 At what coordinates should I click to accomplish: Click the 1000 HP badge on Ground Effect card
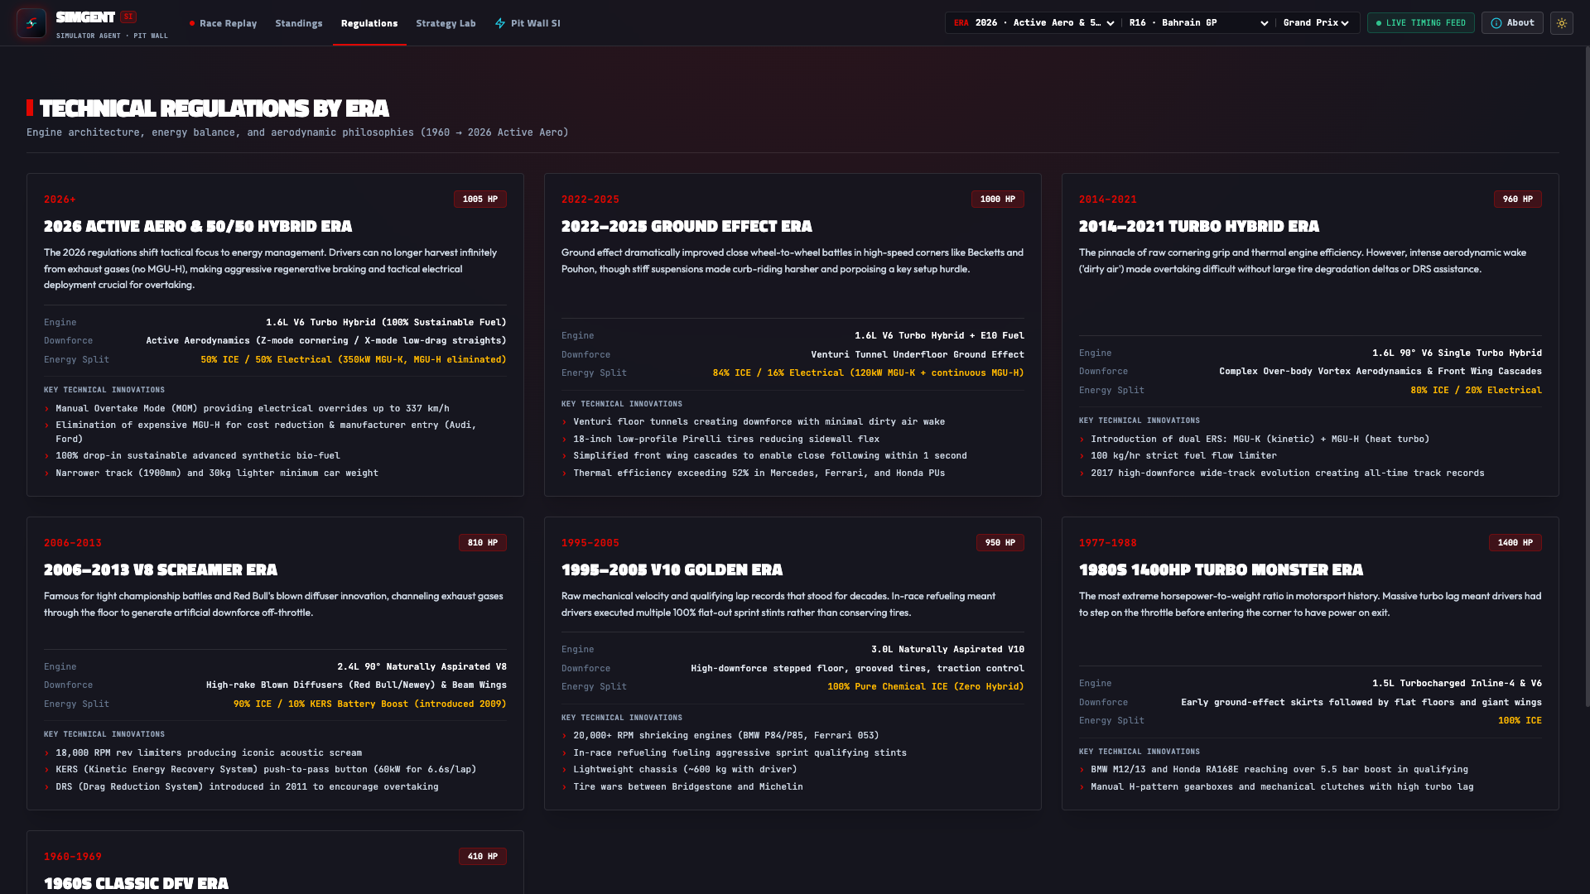(998, 199)
